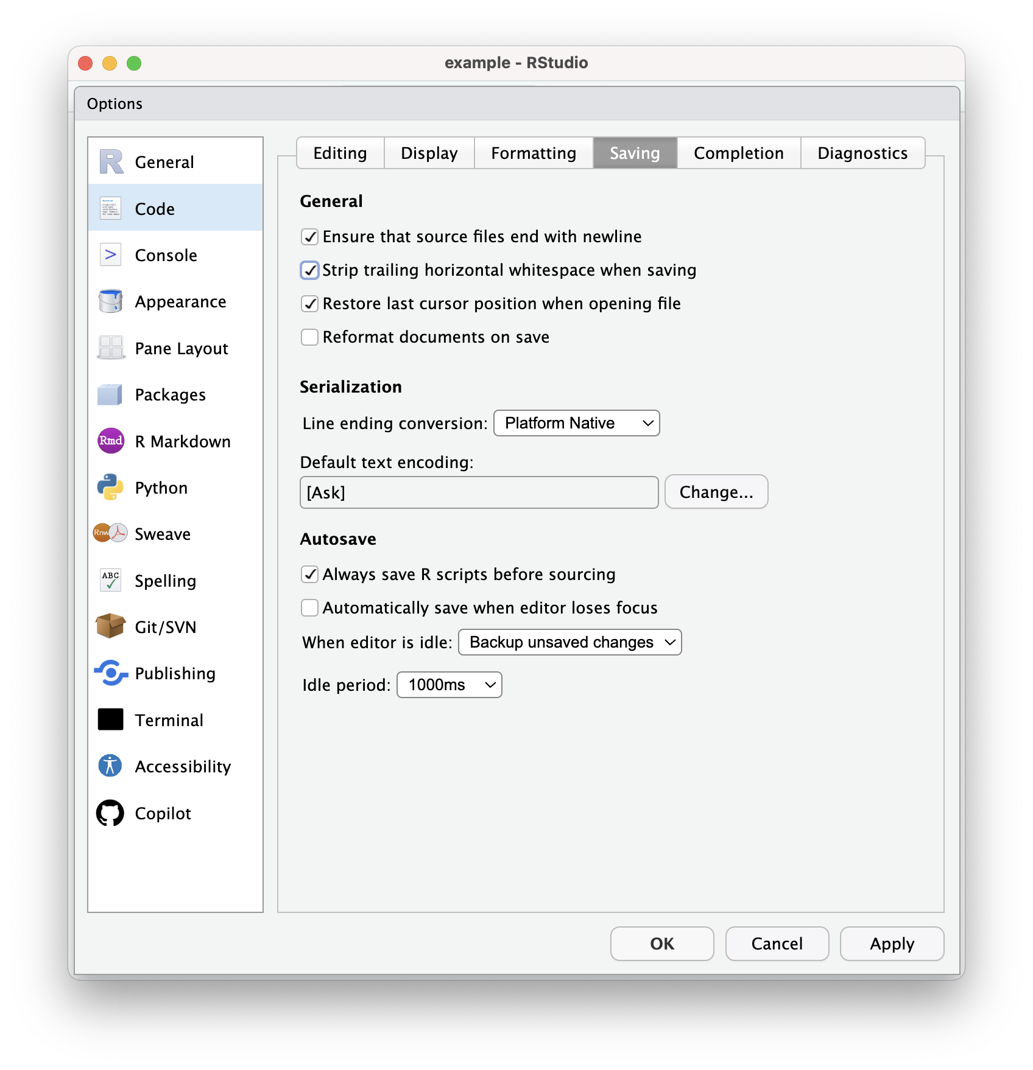
Task: Select the Publishing sync icon
Action: [110, 673]
